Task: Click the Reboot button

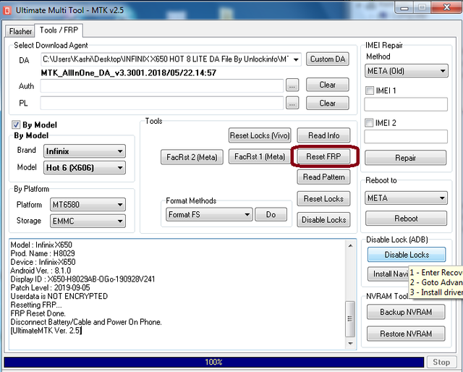Action: [x=406, y=219]
